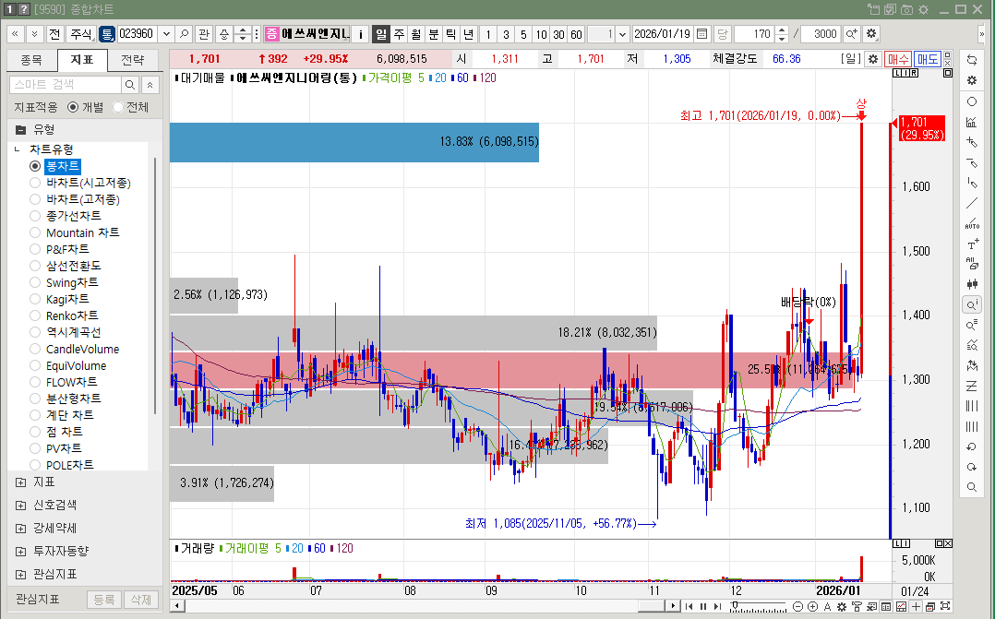
Task: Click the pink 증 badge icon
Action: (271, 34)
